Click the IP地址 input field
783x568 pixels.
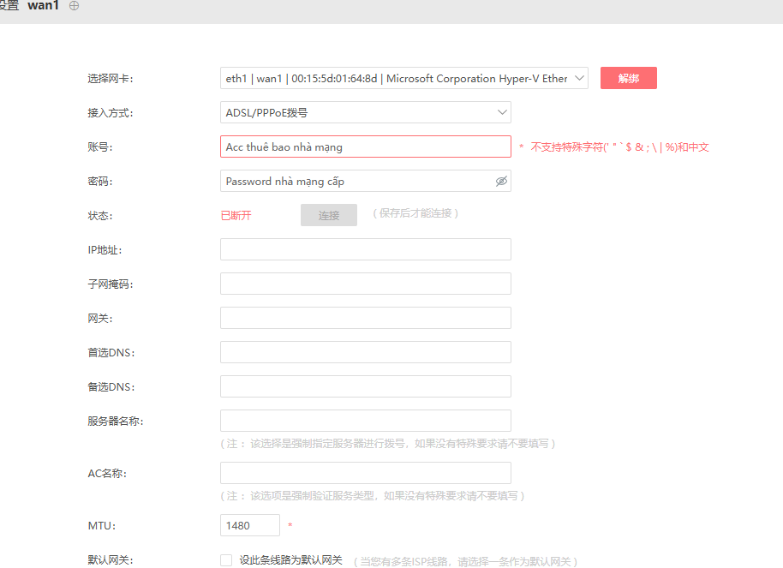click(x=366, y=250)
